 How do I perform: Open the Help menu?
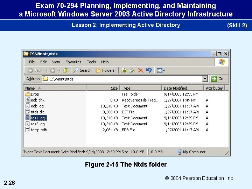pyautogui.click(x=105, y=62)
